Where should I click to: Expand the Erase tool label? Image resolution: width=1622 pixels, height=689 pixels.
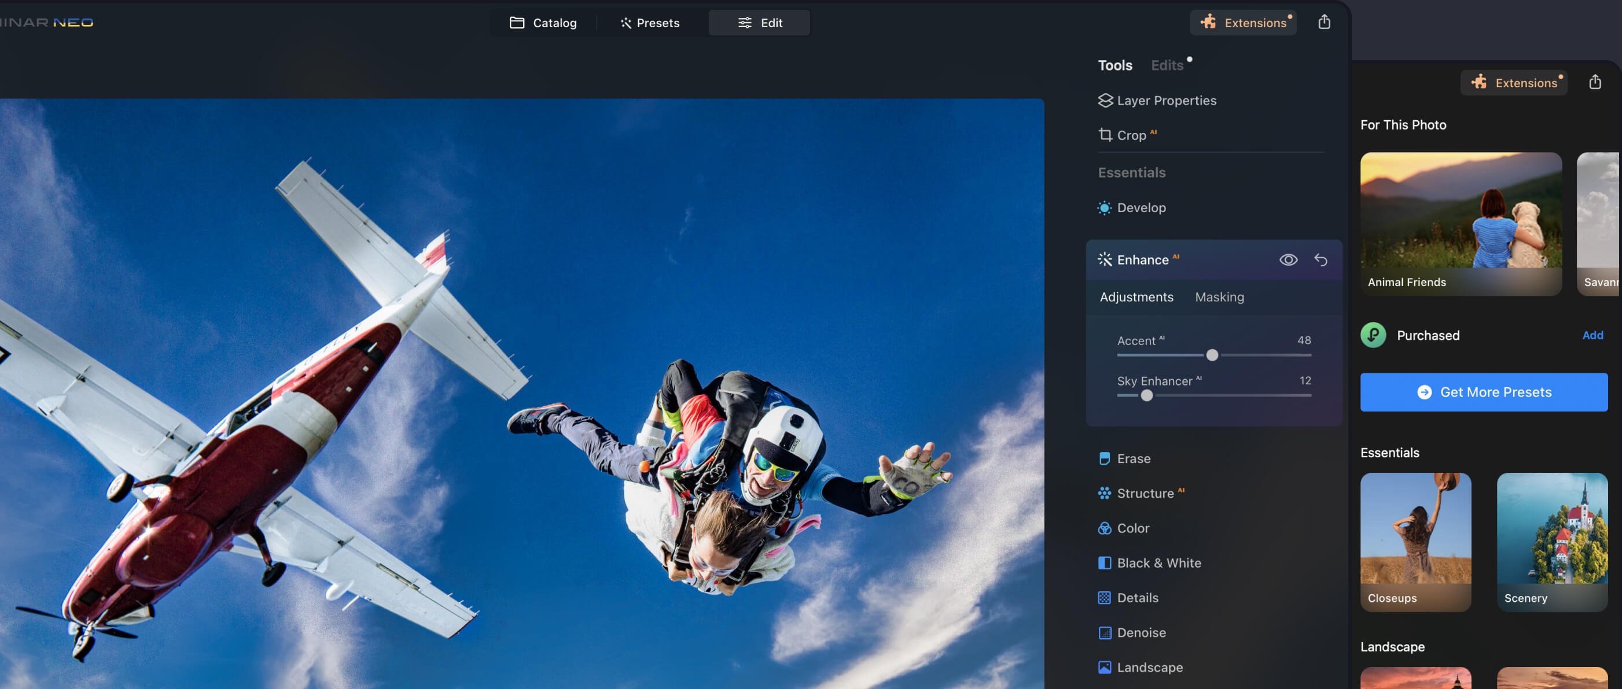[1134, 458]
